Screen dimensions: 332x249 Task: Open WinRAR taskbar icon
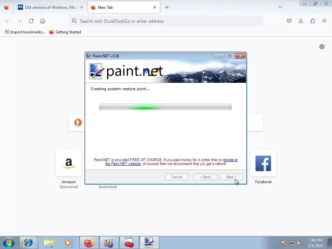[109, 243]
